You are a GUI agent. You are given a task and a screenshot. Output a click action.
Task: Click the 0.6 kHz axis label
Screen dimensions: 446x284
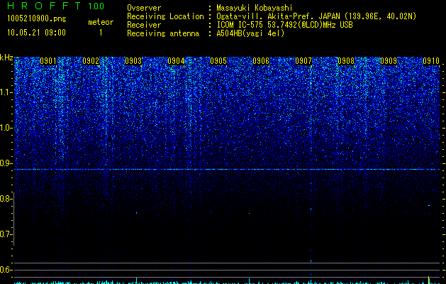pyautogui.click(x=6, y=270)
